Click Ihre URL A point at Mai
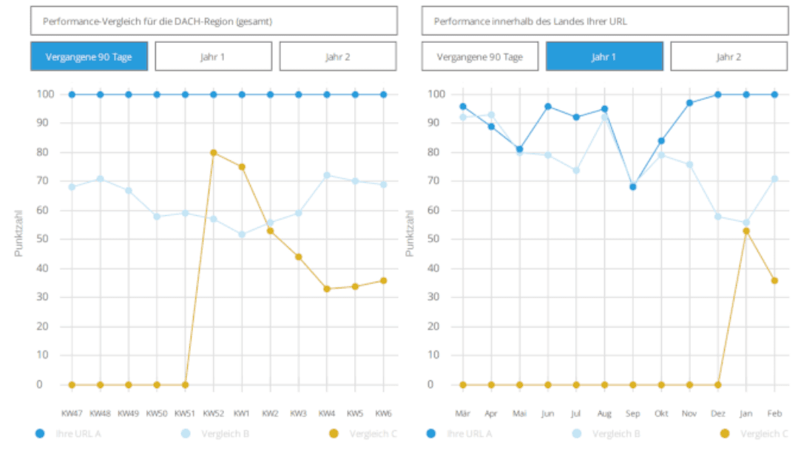 [519, 149]
